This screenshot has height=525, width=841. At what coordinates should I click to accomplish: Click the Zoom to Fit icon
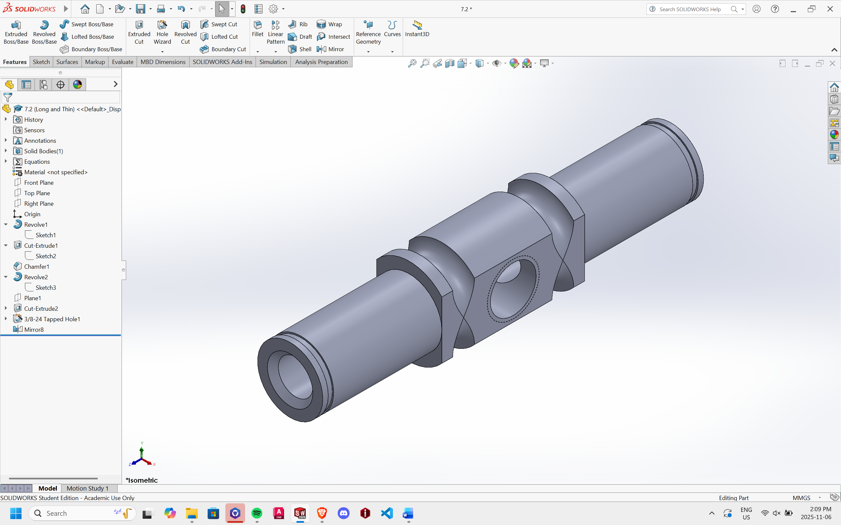pyautogui.click(x=412, y=63)
